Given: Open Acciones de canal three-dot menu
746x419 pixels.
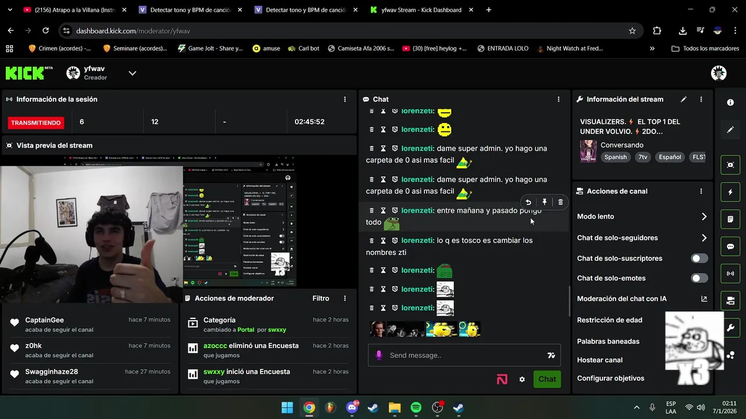Looking at the screenshot, I should (x=701, y=191).
